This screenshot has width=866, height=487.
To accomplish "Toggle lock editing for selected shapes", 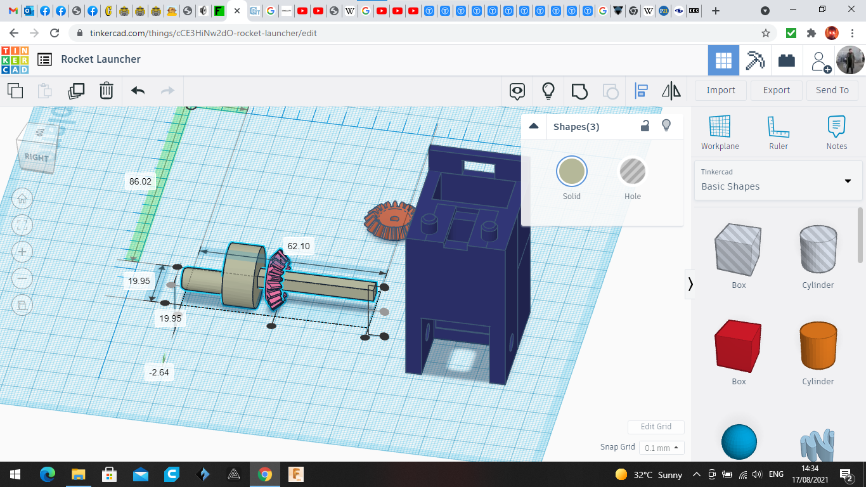I will point(645,126).
